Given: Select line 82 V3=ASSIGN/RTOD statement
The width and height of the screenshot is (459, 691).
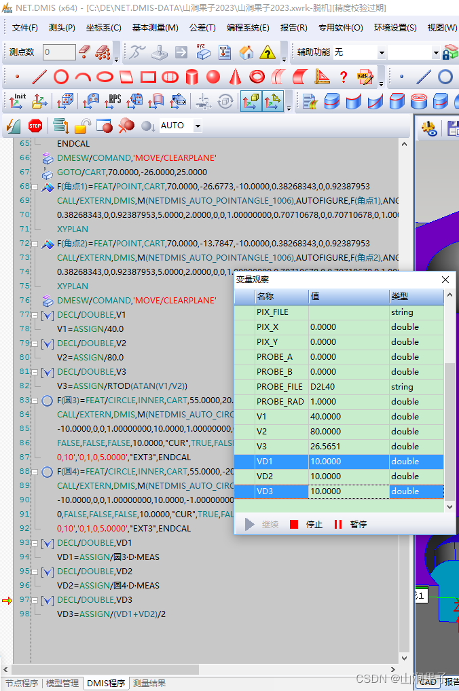Looking at the screenshot, I should (x=122, y=386).
